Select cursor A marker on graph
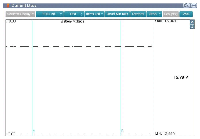Image resolution: width=200 pixels, height=139 pixels. [34, 131]
